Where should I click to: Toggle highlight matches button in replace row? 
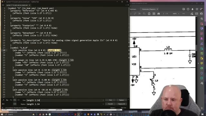click(15, 104)
